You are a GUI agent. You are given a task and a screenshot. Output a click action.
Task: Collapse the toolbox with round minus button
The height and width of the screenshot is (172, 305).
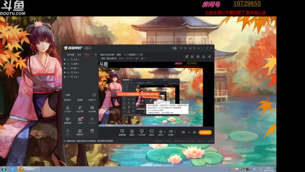pyautogui.click(x=94, y=95)
